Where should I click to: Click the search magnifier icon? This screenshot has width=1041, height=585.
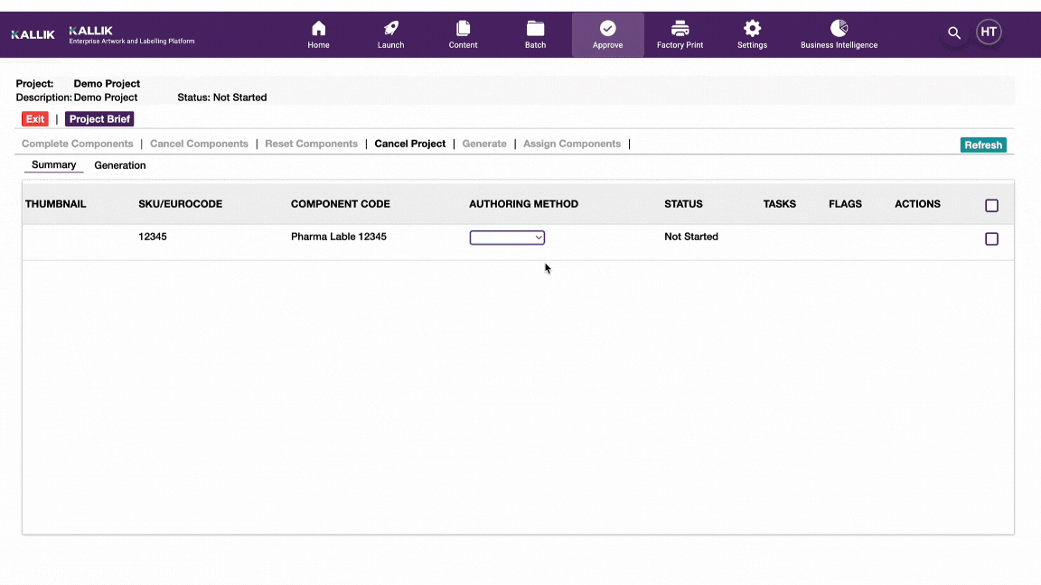click(x=953, y=33)
